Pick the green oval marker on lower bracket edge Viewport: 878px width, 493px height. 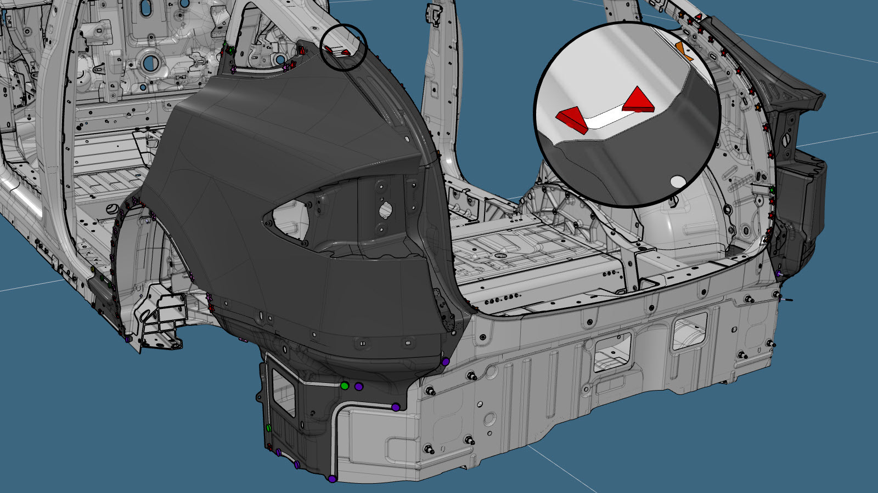pyautogui.click(x=268, y=428)
